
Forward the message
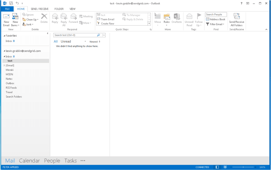[73, 19]
